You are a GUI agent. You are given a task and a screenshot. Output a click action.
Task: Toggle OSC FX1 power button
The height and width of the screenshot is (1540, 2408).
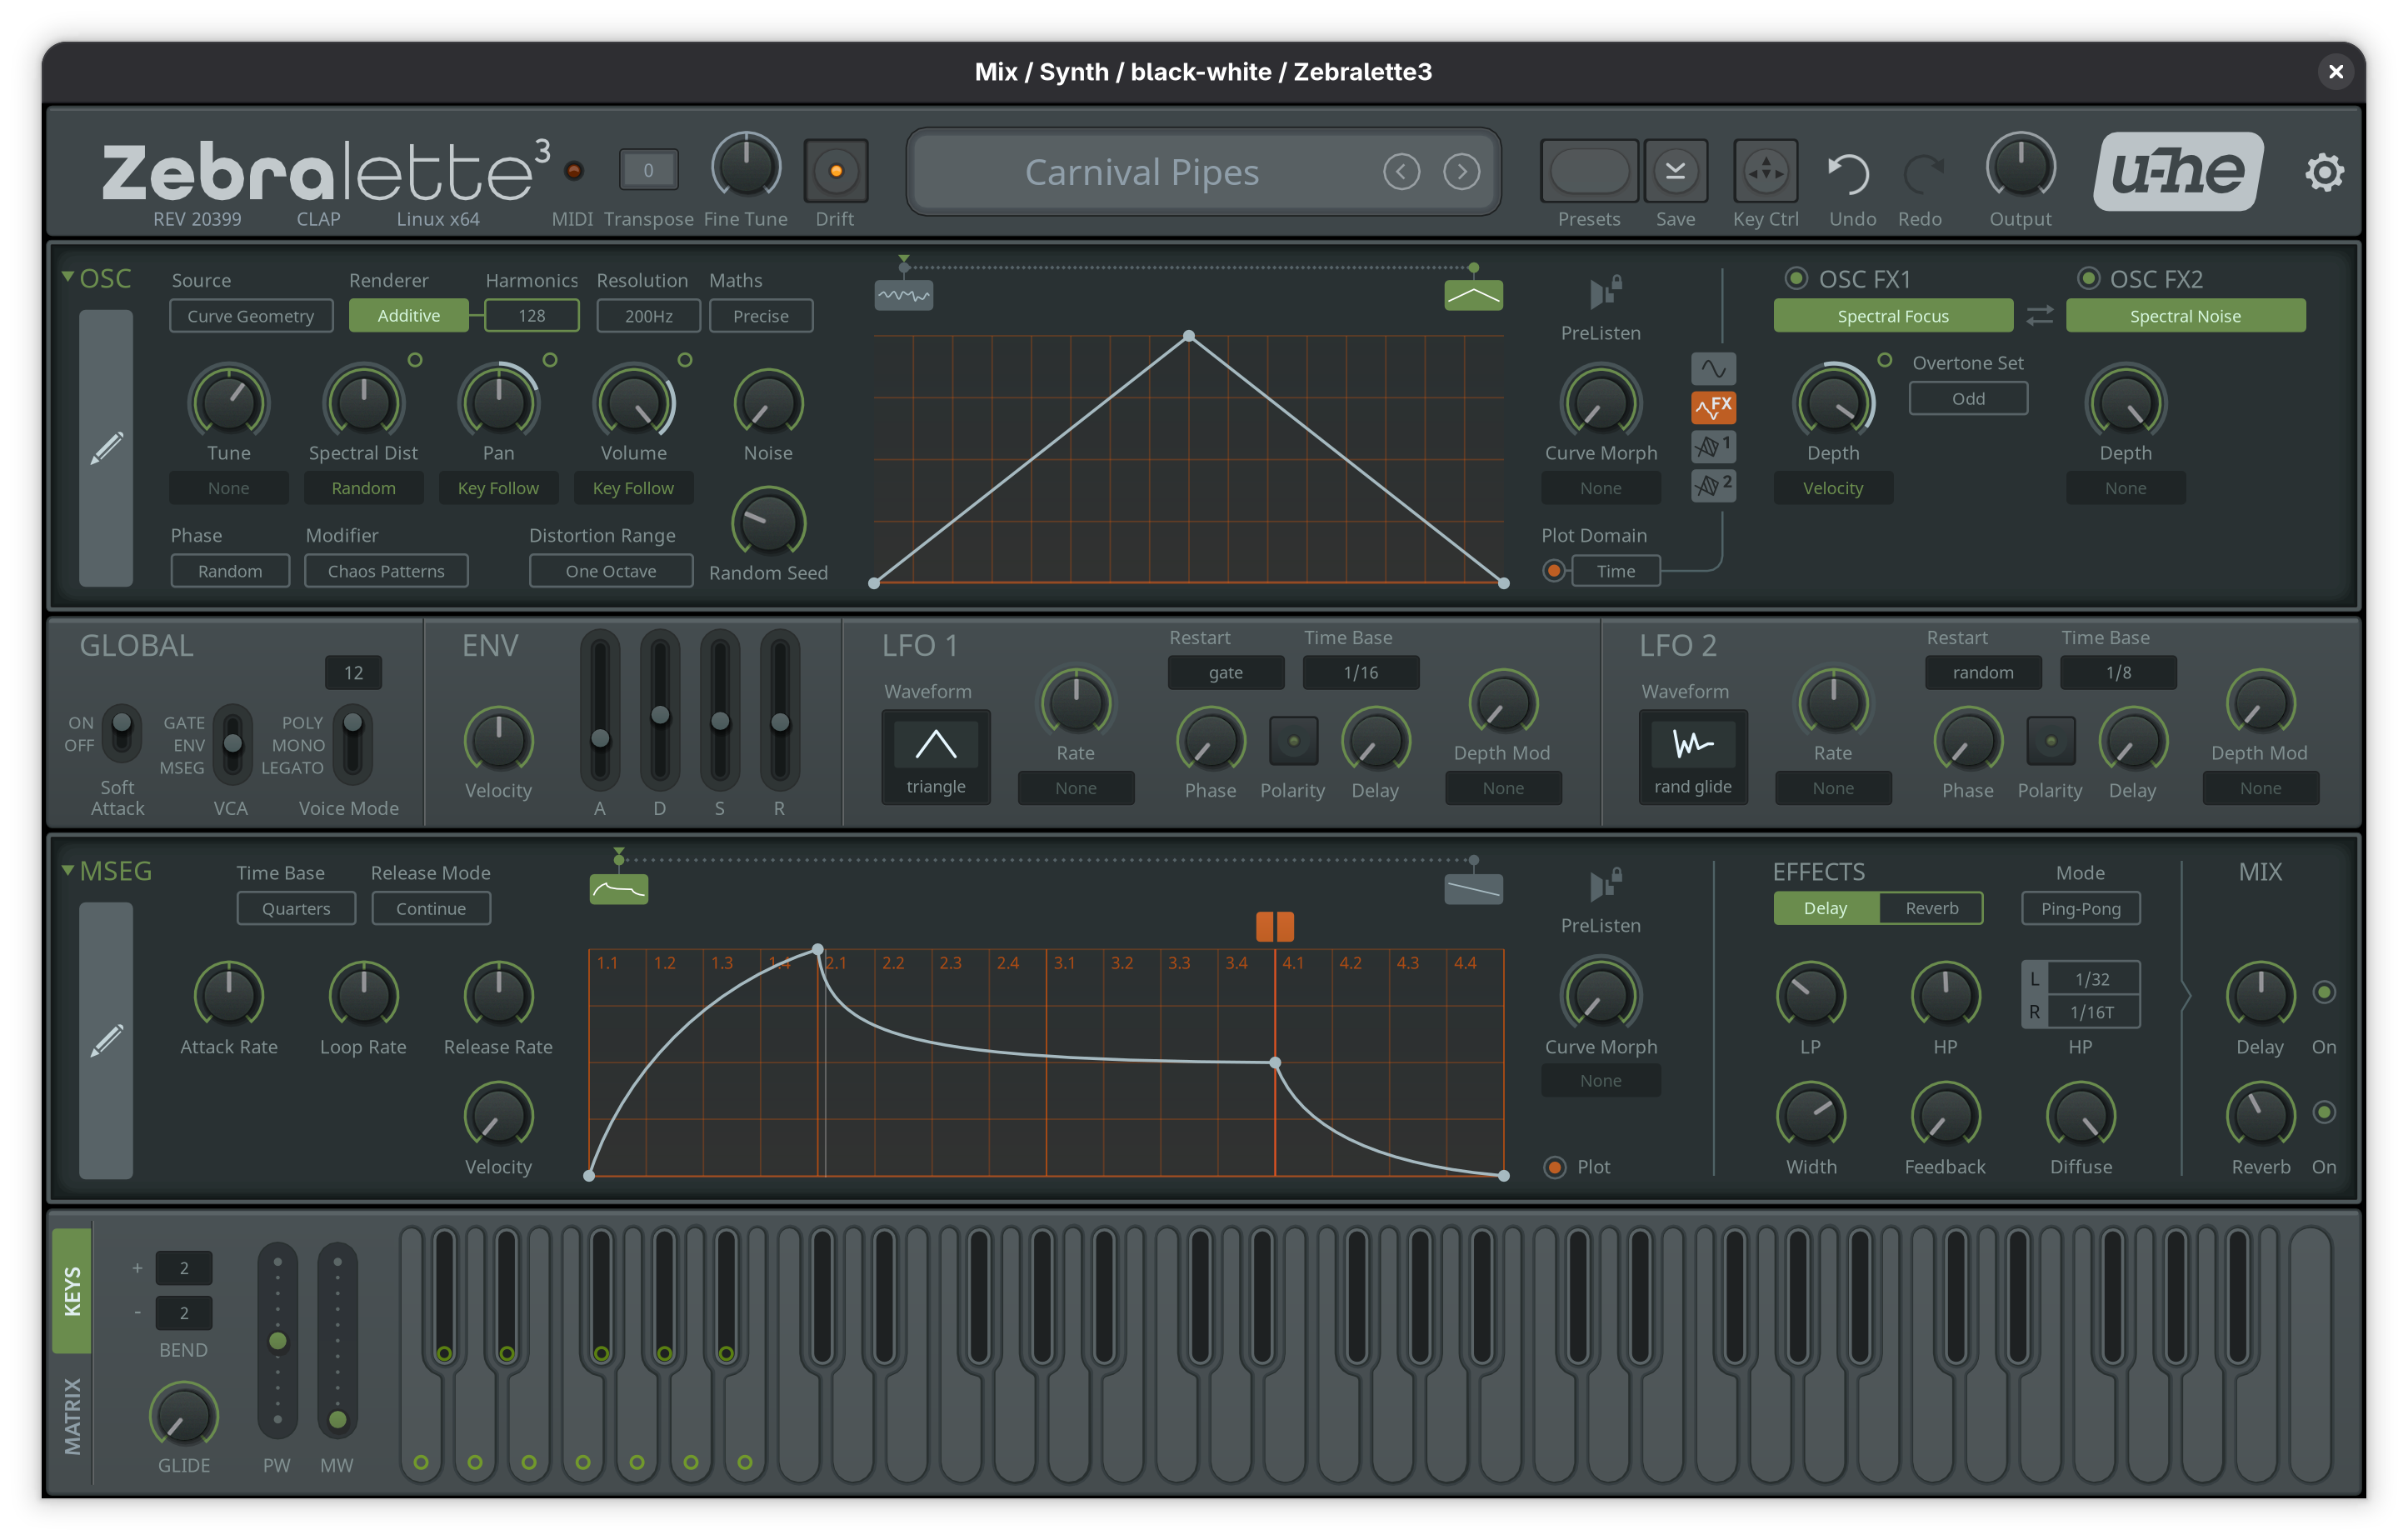[1796, 278]
